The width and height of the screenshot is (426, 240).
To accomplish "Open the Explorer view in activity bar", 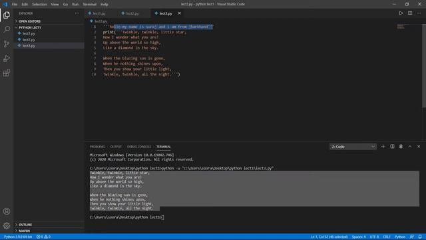I will (7, 15).
